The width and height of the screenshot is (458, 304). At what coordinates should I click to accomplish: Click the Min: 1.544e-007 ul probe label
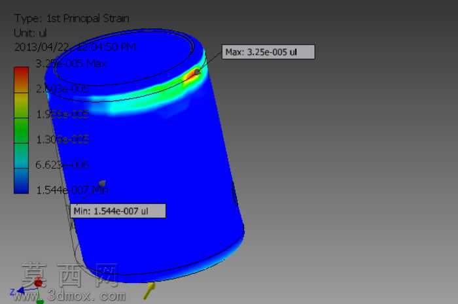pos(118,211)
